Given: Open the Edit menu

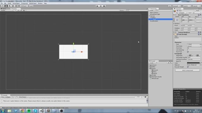Looking at the screenshot, I should [x=5, y=3].
